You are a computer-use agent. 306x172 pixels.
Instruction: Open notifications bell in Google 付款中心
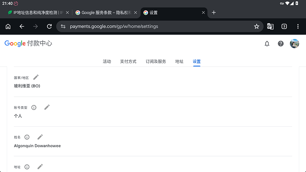click(267, 44)
